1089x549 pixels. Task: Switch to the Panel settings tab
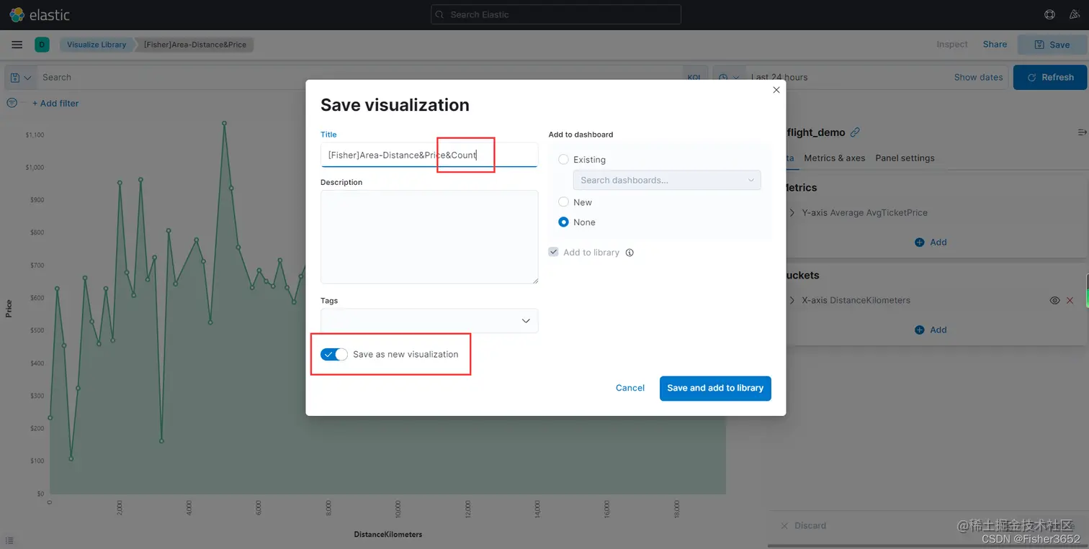[x=905, y=158]
